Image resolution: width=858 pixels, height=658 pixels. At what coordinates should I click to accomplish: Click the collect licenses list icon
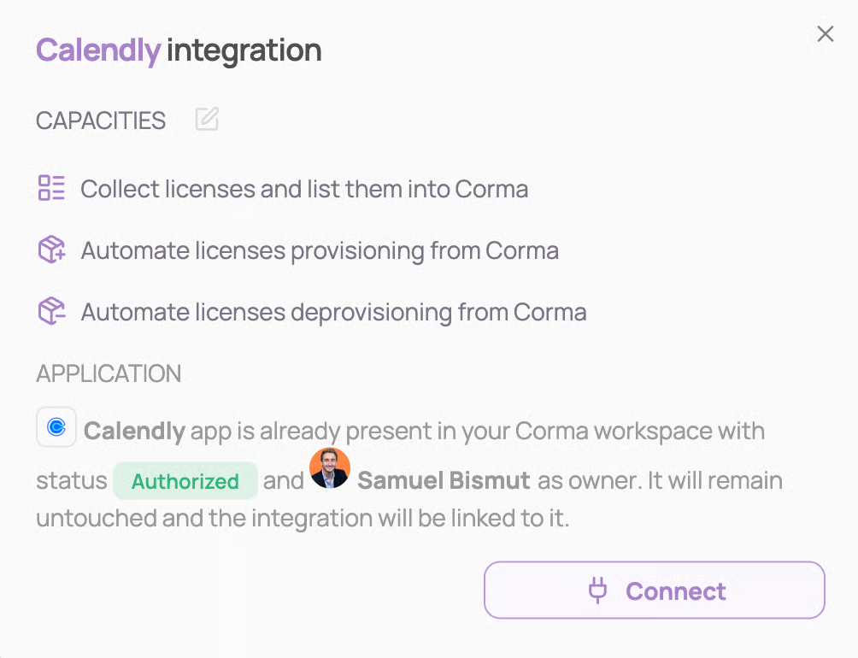[51, 188]
